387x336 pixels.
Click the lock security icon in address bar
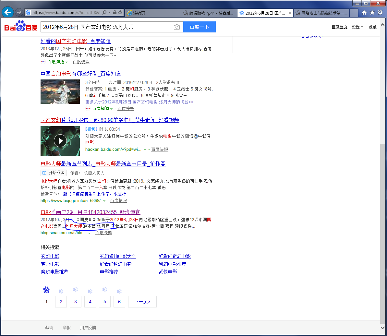coord(115,12)
